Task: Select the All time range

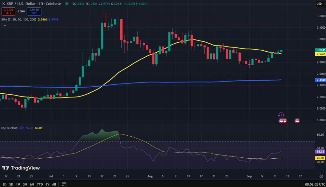Action: tap(54, 184)
